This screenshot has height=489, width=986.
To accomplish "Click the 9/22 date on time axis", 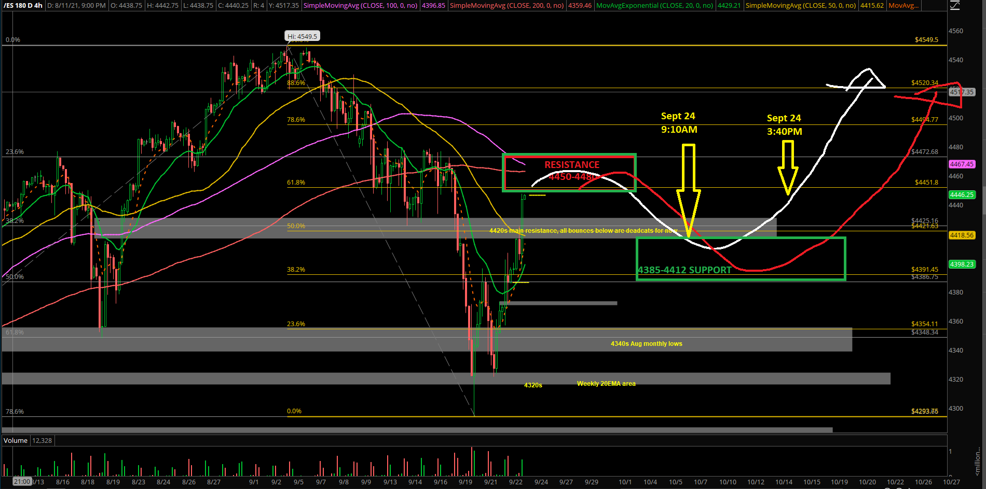I will (x=515, y=482).
